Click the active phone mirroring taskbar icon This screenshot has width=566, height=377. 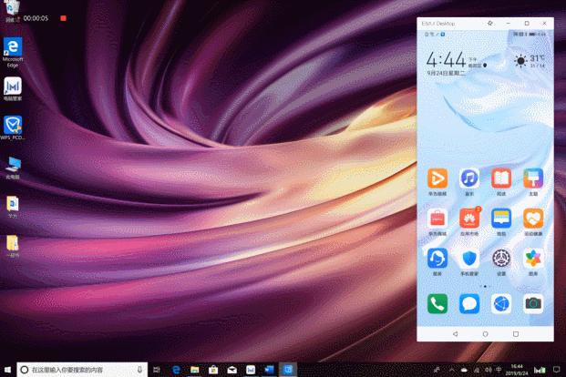pyautogui.click(x=288, y=370)
